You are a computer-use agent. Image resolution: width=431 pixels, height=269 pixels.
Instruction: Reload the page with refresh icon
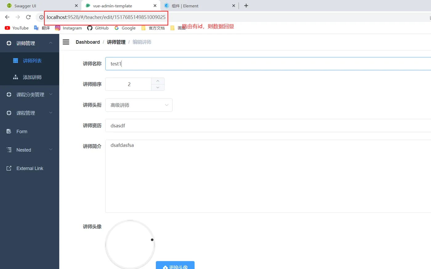click(x=28, y=17)
